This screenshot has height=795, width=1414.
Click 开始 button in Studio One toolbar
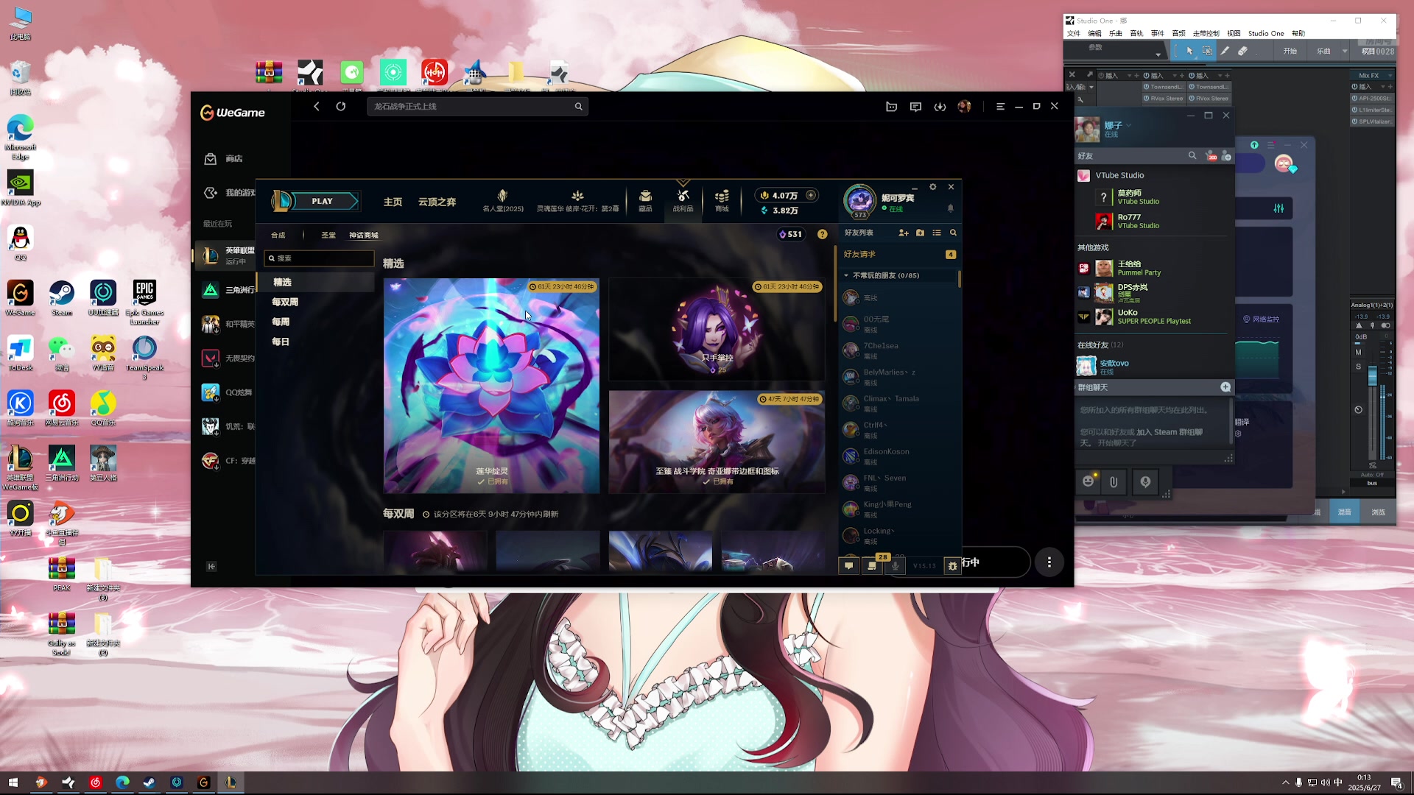click(1290, 51)
